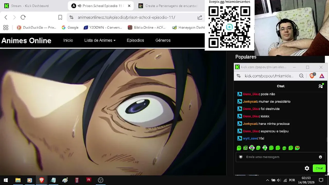Open chat settings gear

tap(307, 168)
